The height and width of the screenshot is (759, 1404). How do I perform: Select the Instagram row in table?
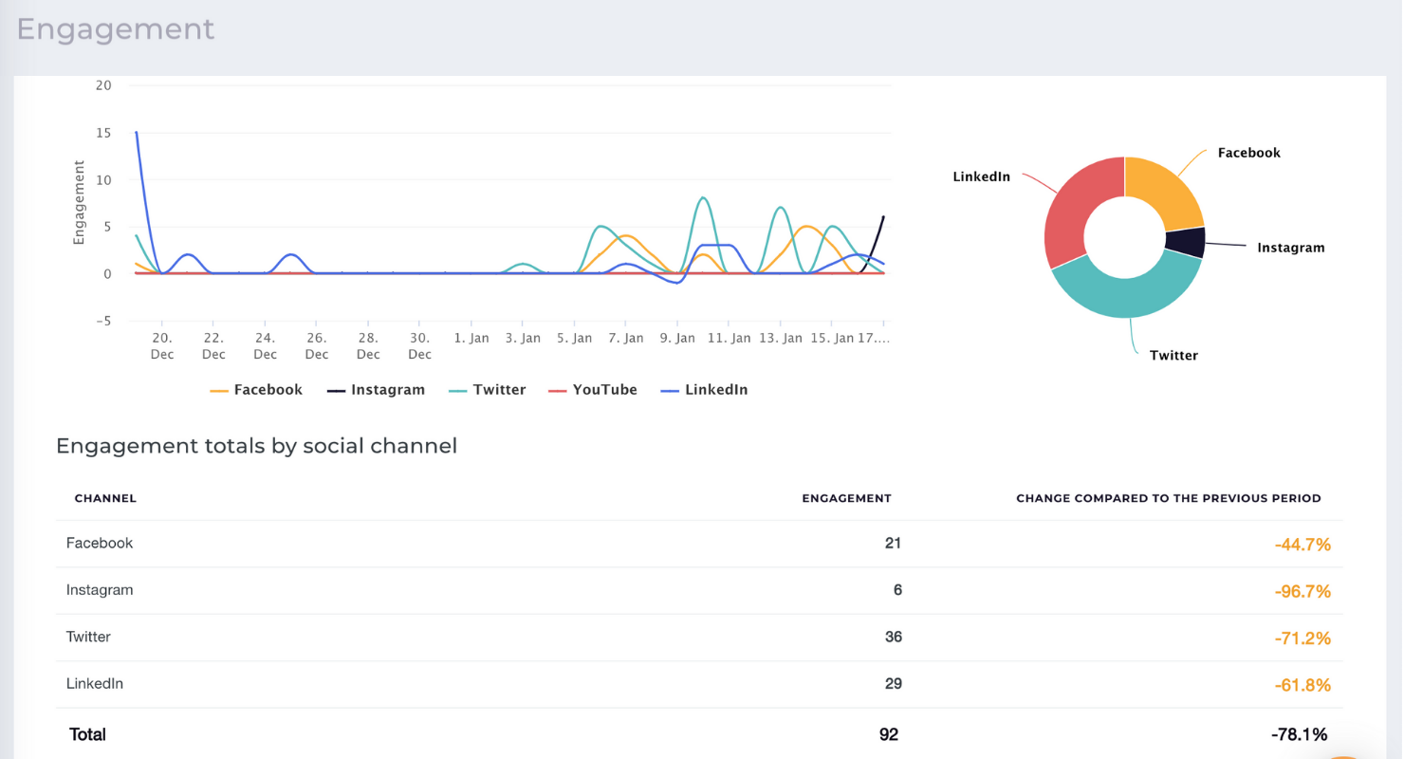tap(699, 590)
